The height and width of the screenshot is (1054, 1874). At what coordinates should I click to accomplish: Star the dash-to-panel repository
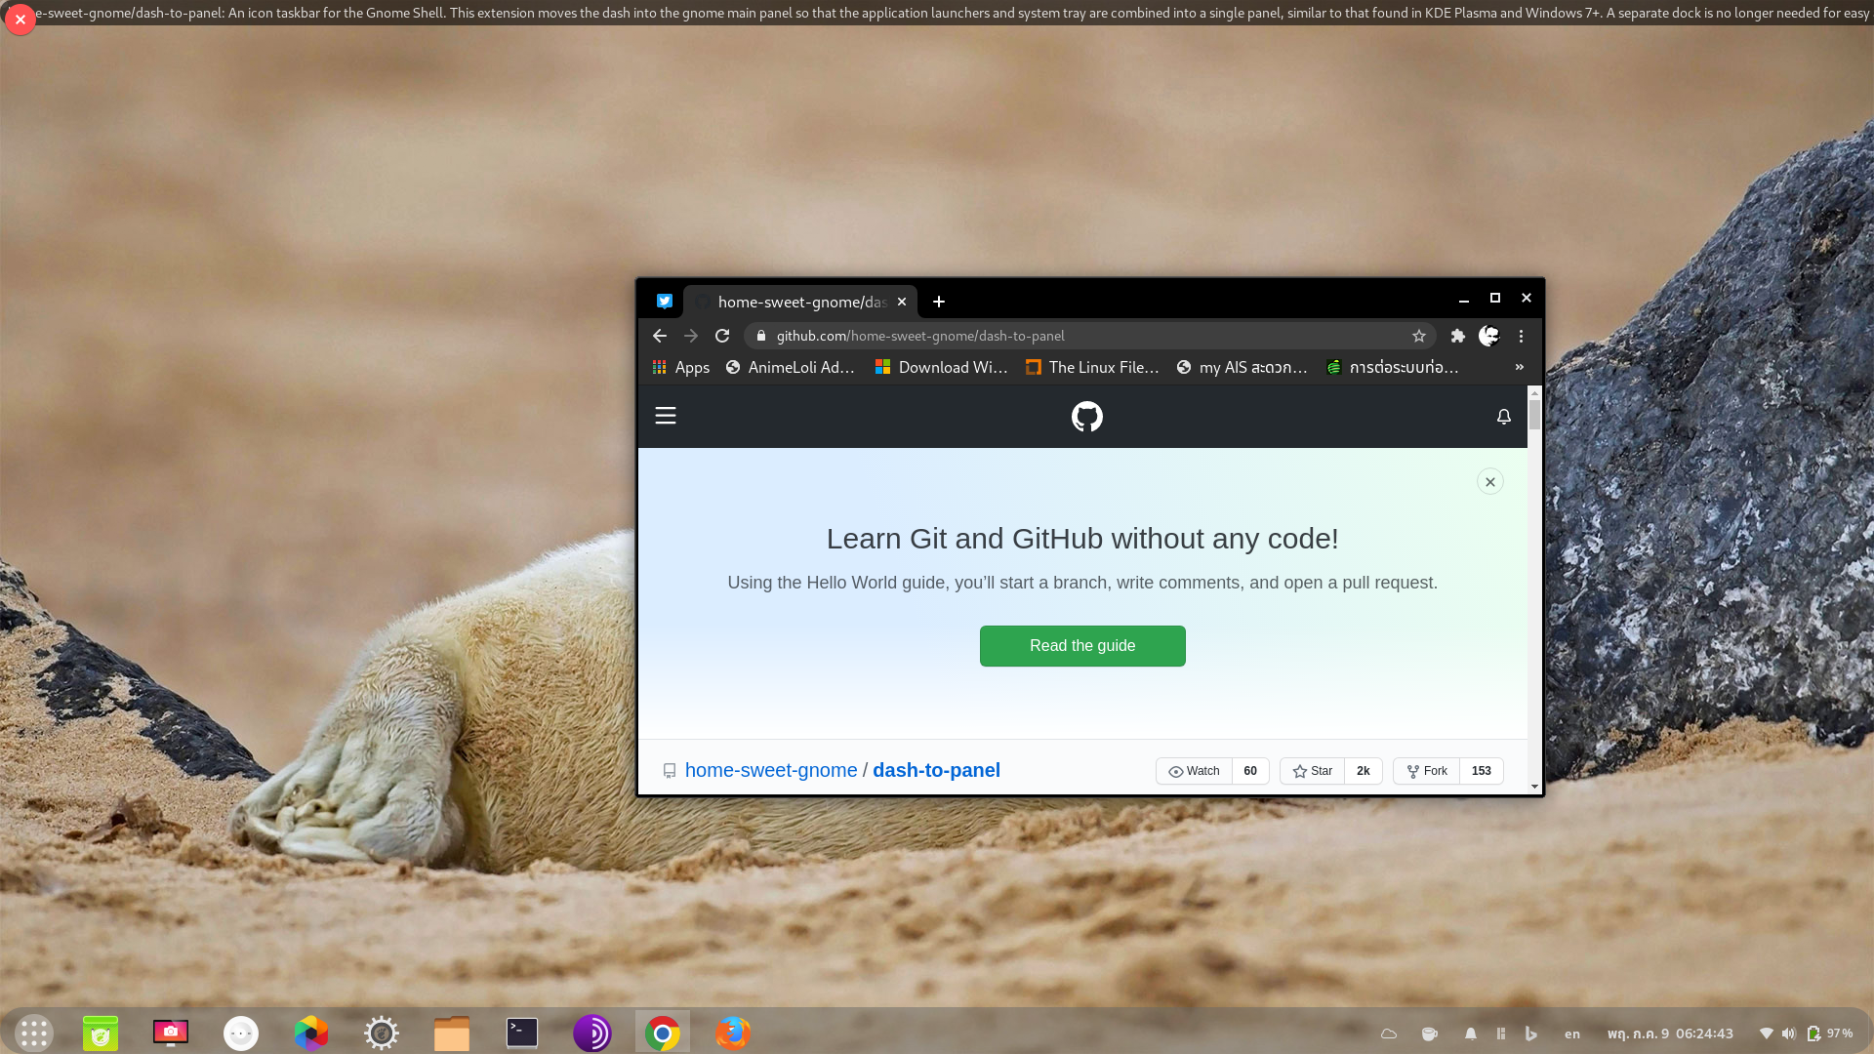point(1312,771)
